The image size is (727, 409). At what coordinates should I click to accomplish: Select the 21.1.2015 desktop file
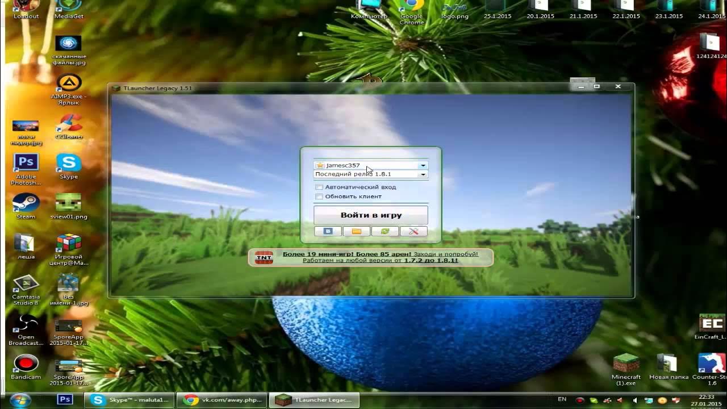coord(583,10)
